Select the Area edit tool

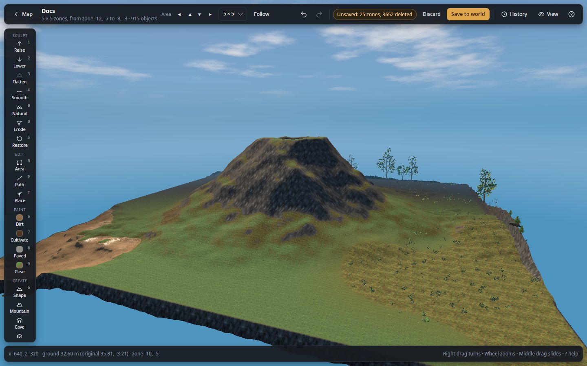[x=20, y=165]
